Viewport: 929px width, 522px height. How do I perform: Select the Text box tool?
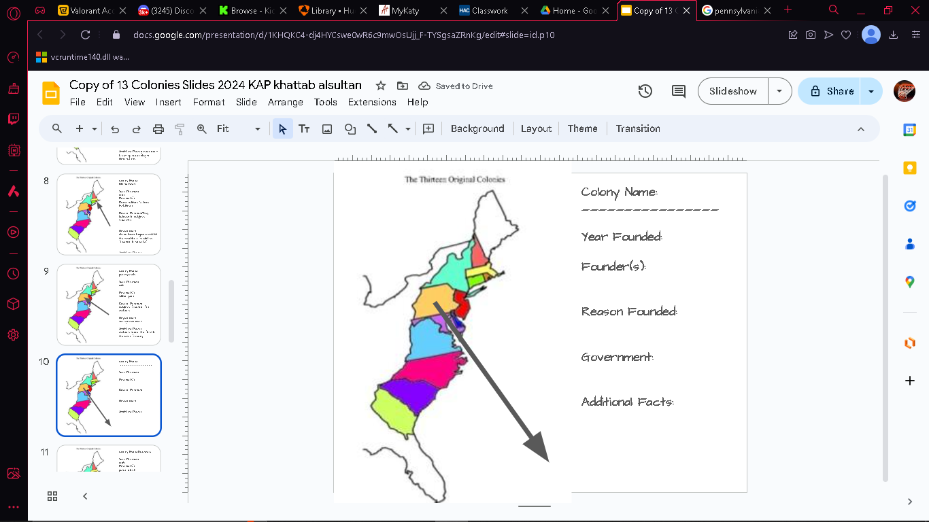tap(304, 128)
